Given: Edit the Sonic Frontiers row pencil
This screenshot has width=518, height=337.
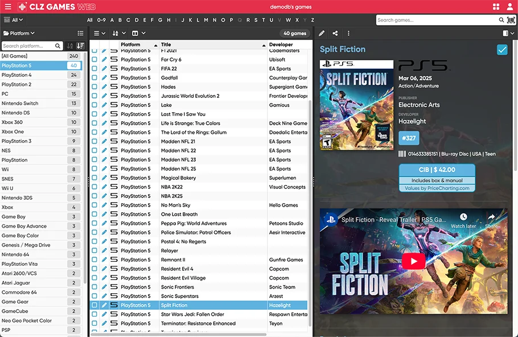Looking at the screenshot, I should click(x=104, y=287).
